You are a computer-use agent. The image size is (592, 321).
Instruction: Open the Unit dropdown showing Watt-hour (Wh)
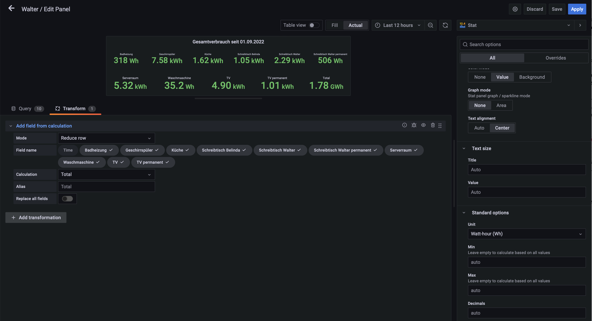[x=526, y=234]
